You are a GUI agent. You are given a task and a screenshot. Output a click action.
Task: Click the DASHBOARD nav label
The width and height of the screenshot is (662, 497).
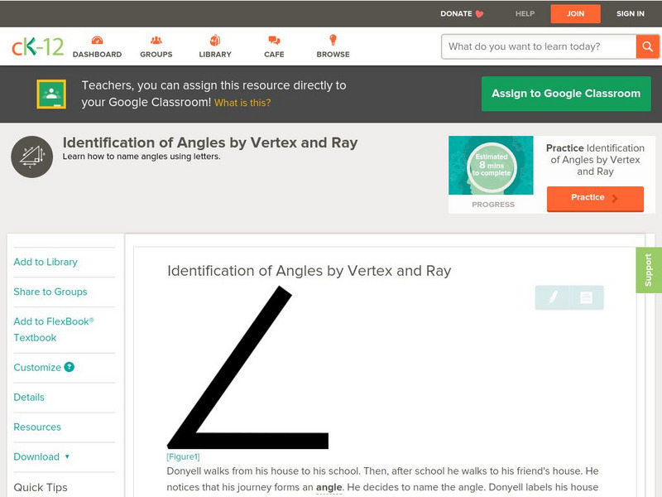97,55
